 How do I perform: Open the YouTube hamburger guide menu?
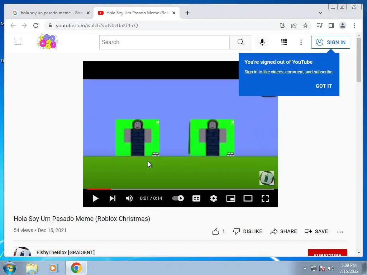[x=18, y=42]
